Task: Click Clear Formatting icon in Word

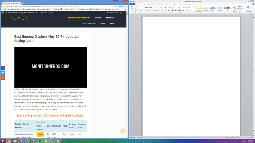Action: (170, 7)
